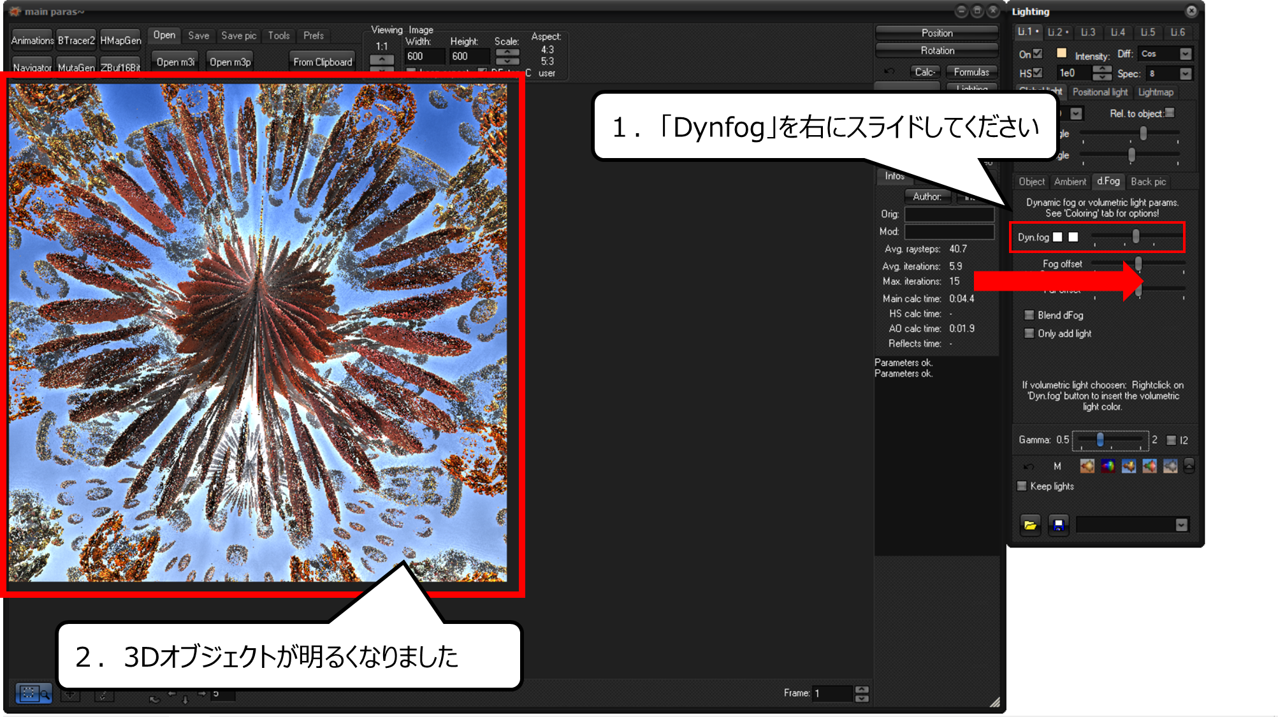
Task: Click the Dyn.fog slider handle
Action: (1136, 236)
